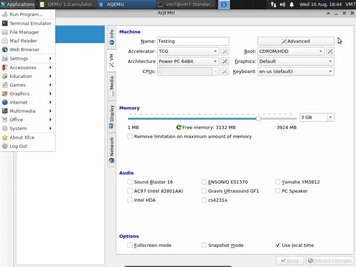Click the Mail Reader envelope icon
The width and height of the screenshot is (356, 267).
pos(5,41)
